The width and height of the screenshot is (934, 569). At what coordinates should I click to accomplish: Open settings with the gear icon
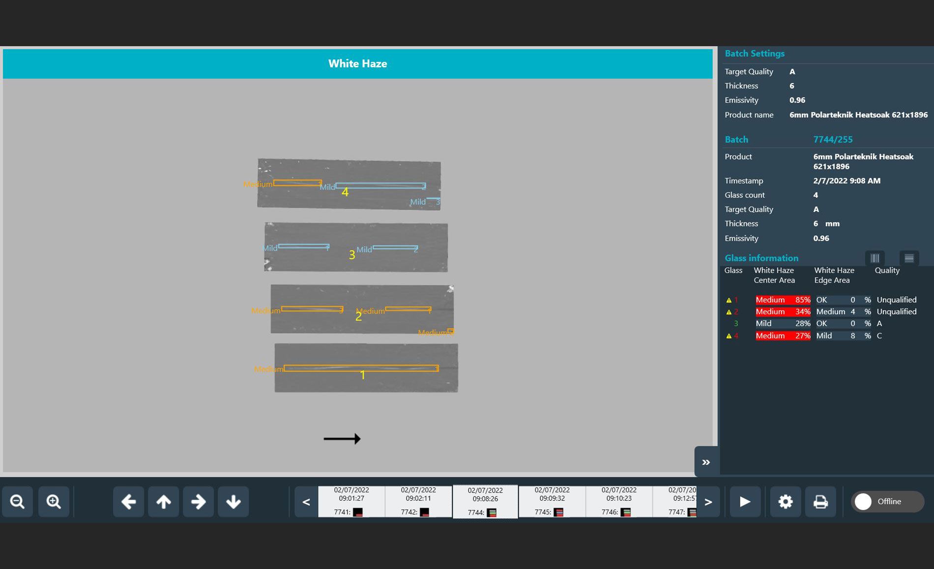point(786,502)
